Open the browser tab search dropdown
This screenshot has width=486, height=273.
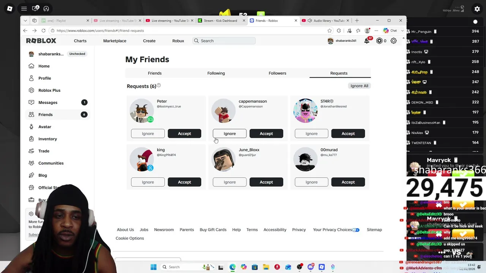click(x=25, y=20)
